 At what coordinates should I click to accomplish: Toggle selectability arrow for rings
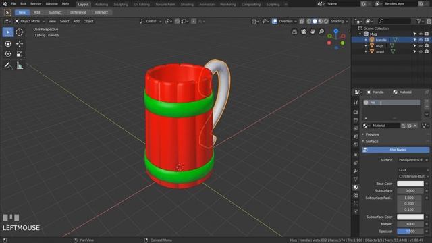click(x=414, y=46)
